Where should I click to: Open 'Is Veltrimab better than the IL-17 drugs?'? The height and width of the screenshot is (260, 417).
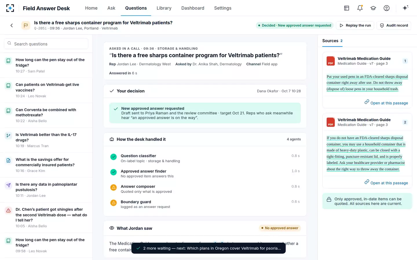tap(46, 140)
